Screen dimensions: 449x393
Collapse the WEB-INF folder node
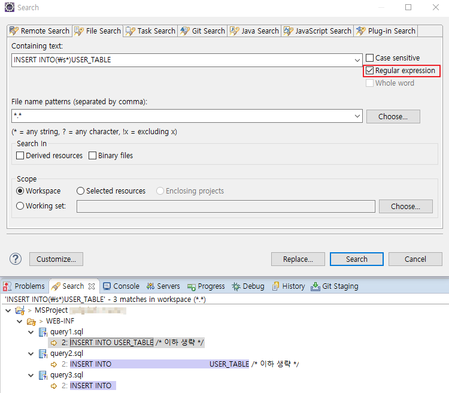[20, 321]
